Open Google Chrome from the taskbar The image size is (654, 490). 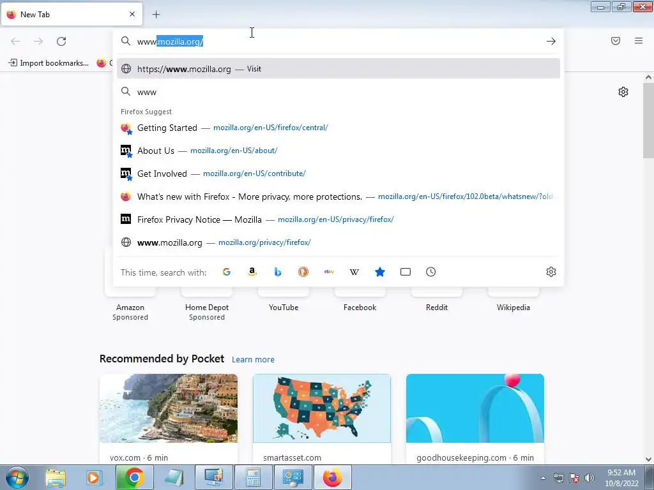(x=134, y=477)
